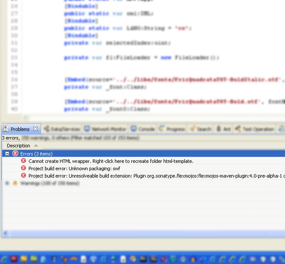Click error icon beside 'Unknown packaging: swf'
This screenshot has height=264, width=285.
23,168
